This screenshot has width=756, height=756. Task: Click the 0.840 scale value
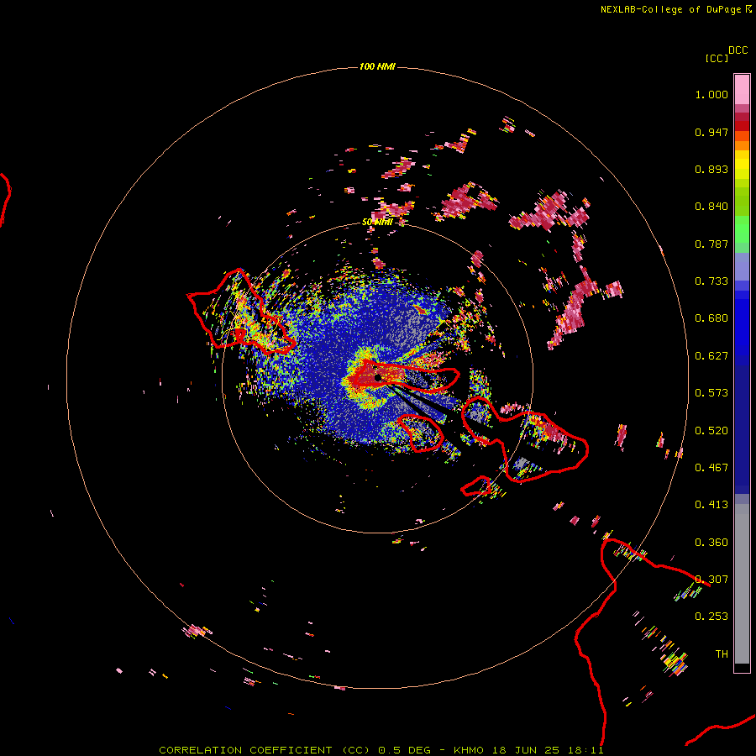click(711, 207)
